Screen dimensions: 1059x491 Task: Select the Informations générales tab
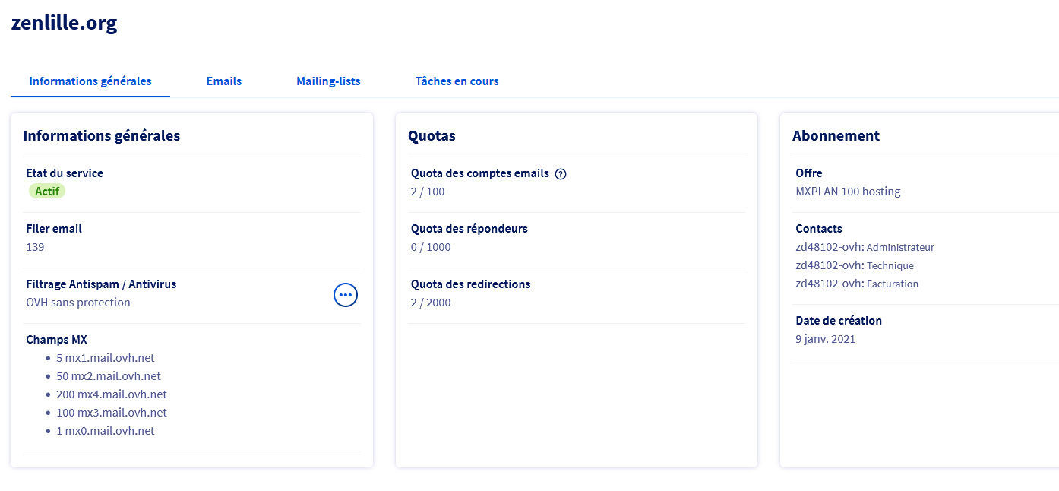click(90, 81)
